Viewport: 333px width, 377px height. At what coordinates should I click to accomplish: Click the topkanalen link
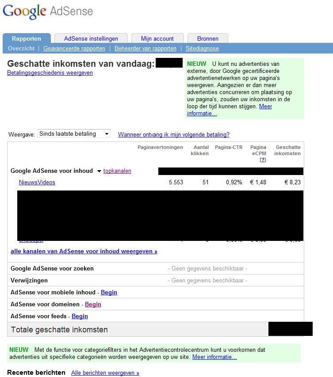(x=117, y=171)
